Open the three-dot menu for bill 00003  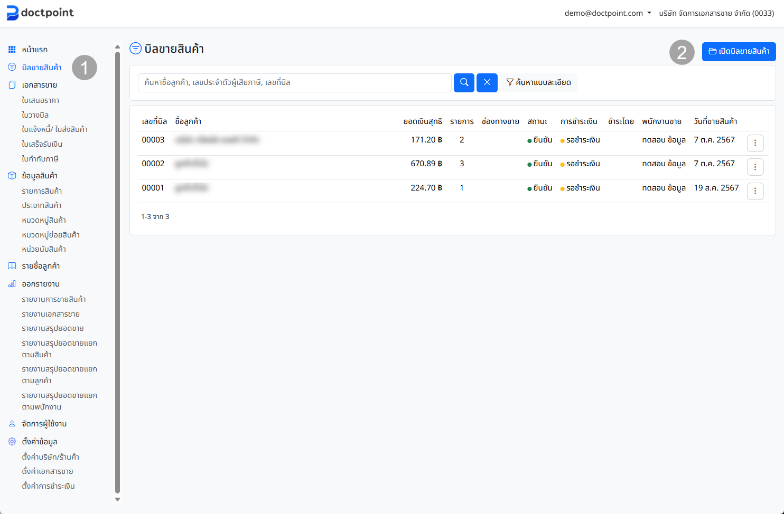(755, 143)
